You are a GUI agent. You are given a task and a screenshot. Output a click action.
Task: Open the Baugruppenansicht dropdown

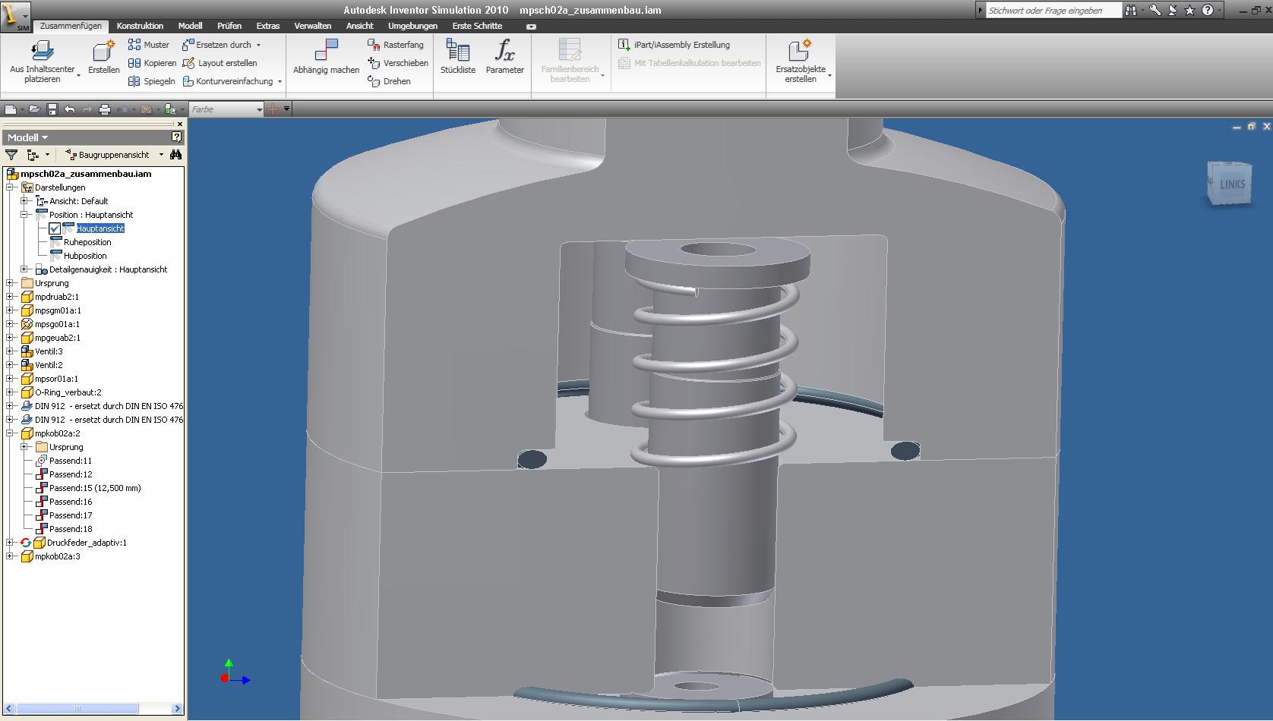(161, 155)
